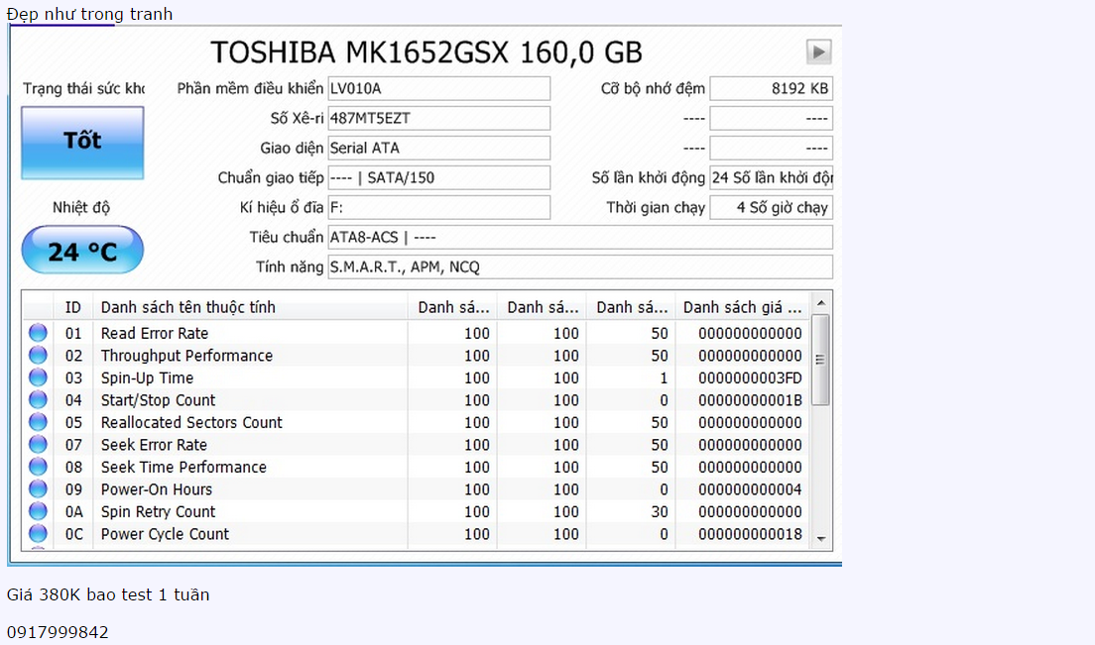
Task: Click the serial number field 487MT5EZT
Action: [x=438, y=119]
